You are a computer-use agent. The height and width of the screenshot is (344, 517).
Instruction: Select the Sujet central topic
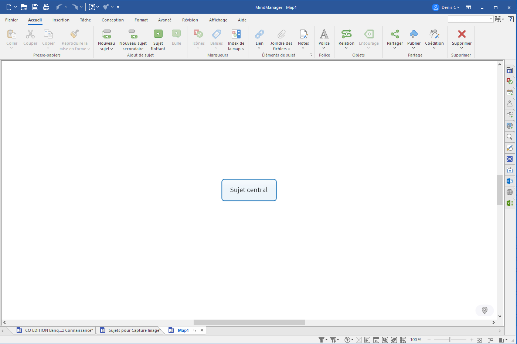[x=249, y=190]
